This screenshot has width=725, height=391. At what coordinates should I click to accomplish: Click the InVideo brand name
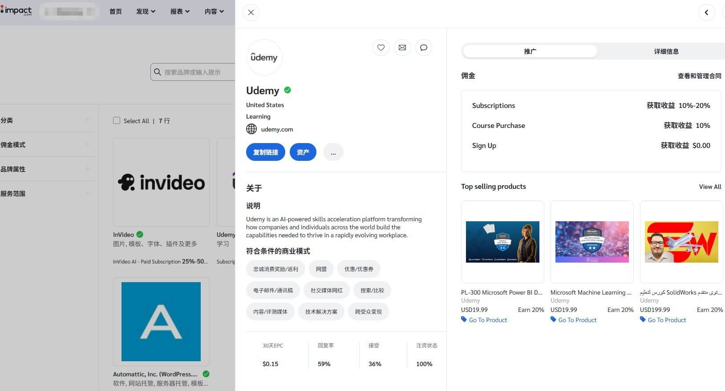pos(123,235)
